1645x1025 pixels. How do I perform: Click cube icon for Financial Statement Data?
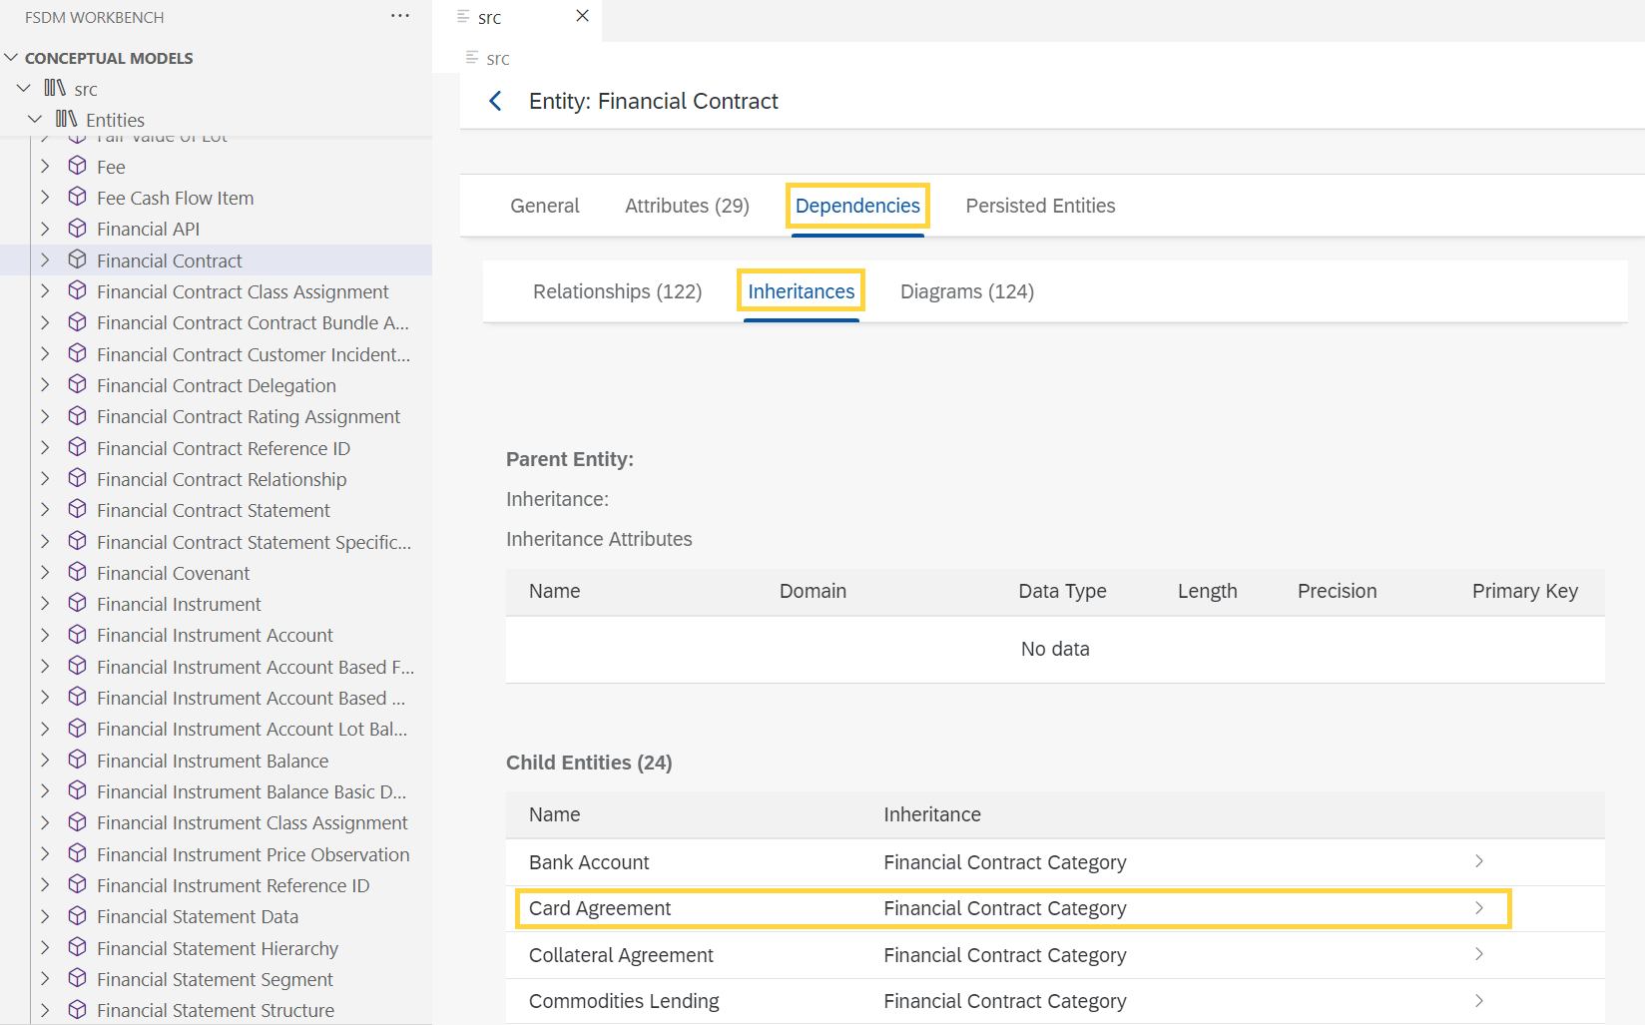[77, 915]
